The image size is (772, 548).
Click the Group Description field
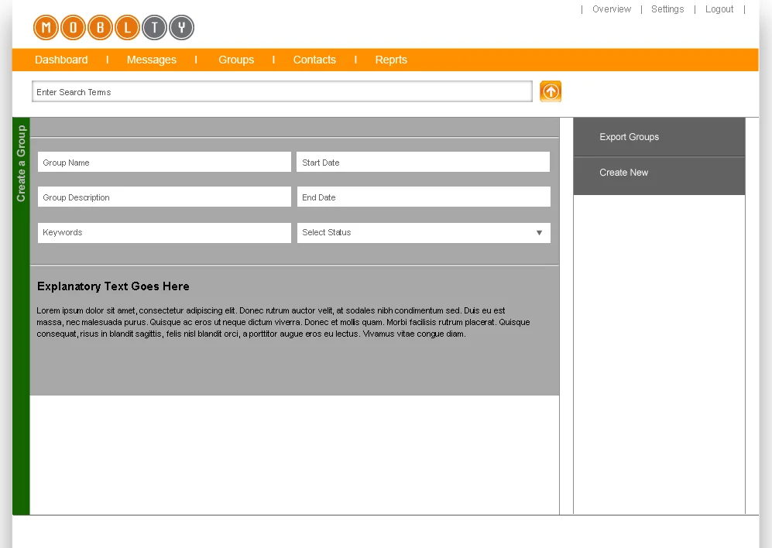point(164,197)
